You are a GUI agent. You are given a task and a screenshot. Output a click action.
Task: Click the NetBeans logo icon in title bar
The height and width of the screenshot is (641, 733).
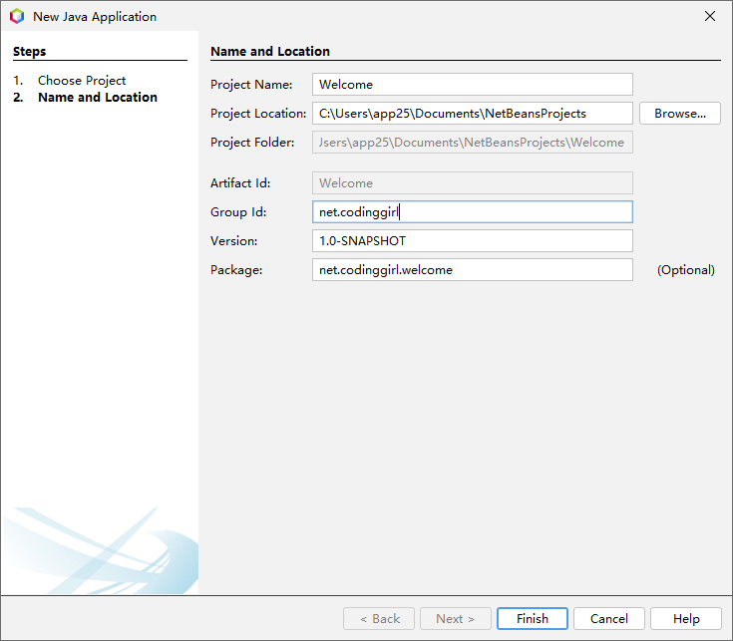coord(17,16)
